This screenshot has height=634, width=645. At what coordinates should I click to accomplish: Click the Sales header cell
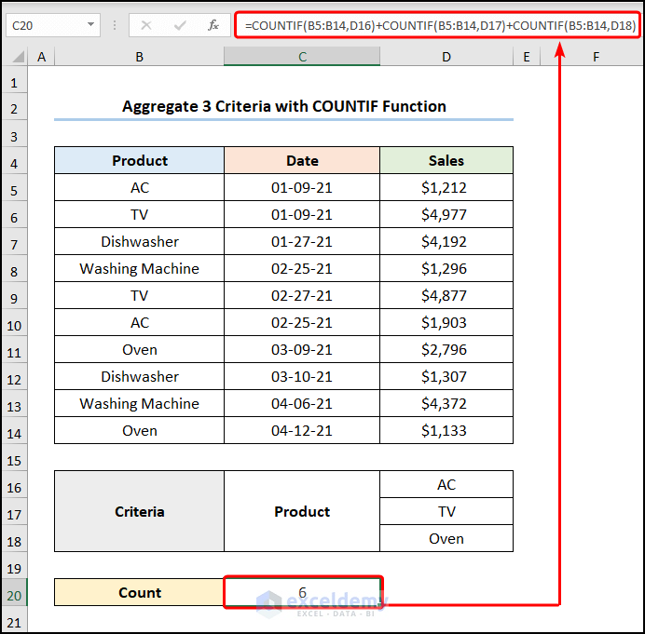coord(446,160)
